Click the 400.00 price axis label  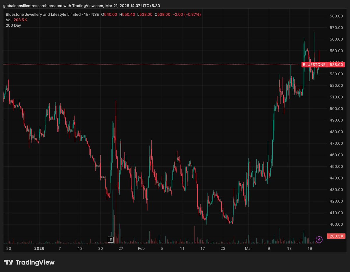pyautogui.click(x=336, y=224)
